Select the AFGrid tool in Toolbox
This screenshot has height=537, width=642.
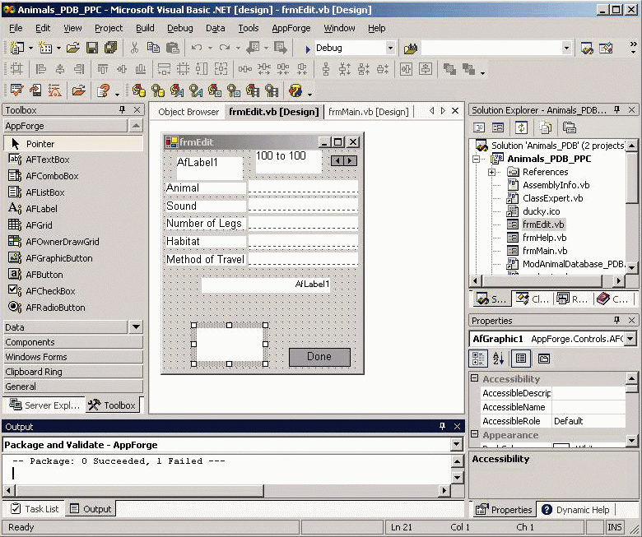(40, 225)
